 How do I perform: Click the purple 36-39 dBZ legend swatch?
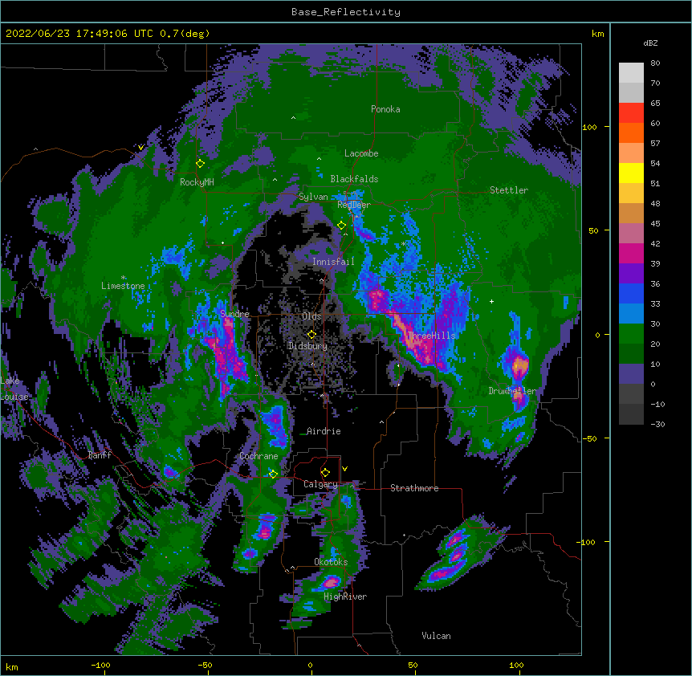(x=631, y=274)
